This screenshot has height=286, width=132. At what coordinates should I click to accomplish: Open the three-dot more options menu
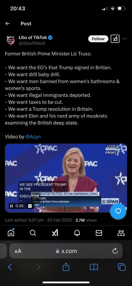(125, 39)
